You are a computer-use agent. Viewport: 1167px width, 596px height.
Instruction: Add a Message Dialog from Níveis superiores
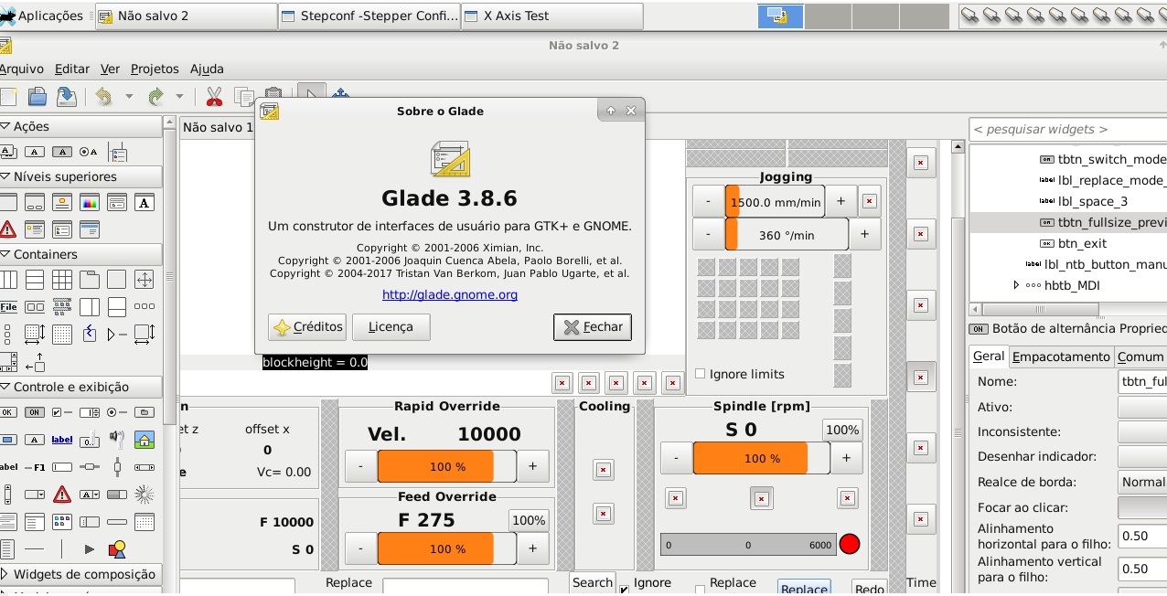[x=7, y=229]
